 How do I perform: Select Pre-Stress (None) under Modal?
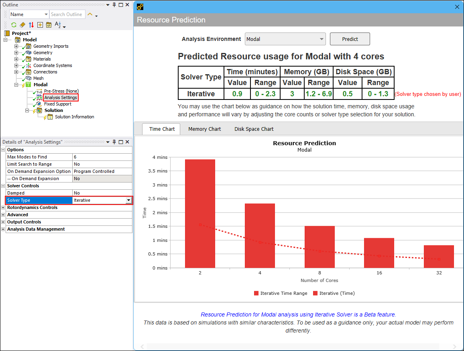pos(61,91)
